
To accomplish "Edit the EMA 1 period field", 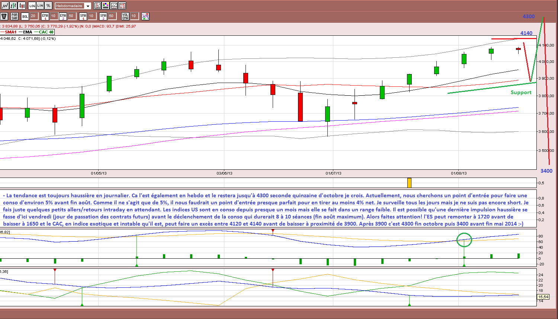I will [54, 16].
